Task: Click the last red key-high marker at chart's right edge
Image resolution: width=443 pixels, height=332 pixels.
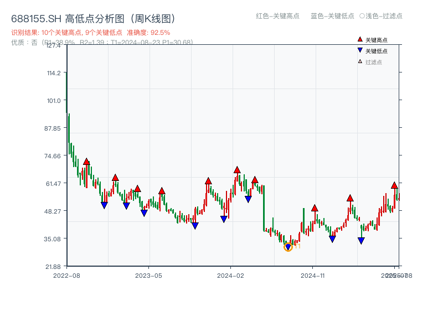Action: tap(394, 185)
